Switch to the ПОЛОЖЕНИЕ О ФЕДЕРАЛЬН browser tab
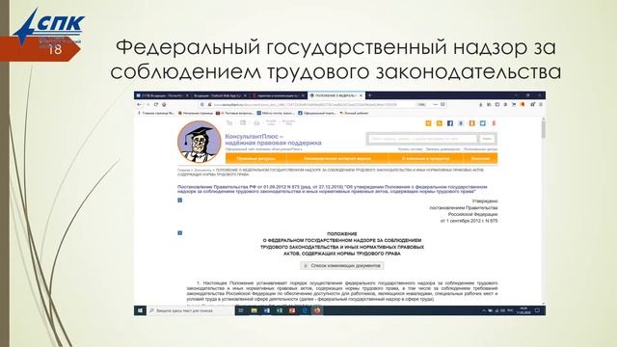This screenshot has height=347, width=617. pyautogui.click(x=335, y=95)
